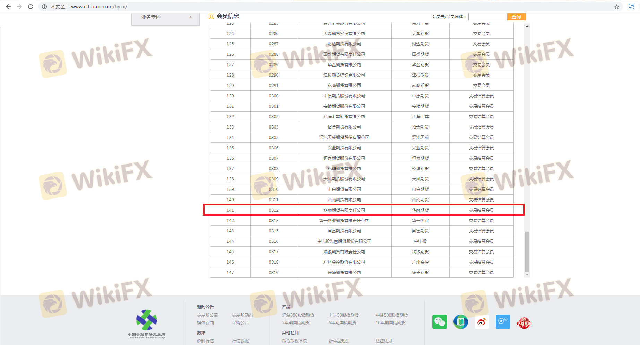Click the blue podcast-style footer icon
The image size is (640, 345).
coord(503,322)
